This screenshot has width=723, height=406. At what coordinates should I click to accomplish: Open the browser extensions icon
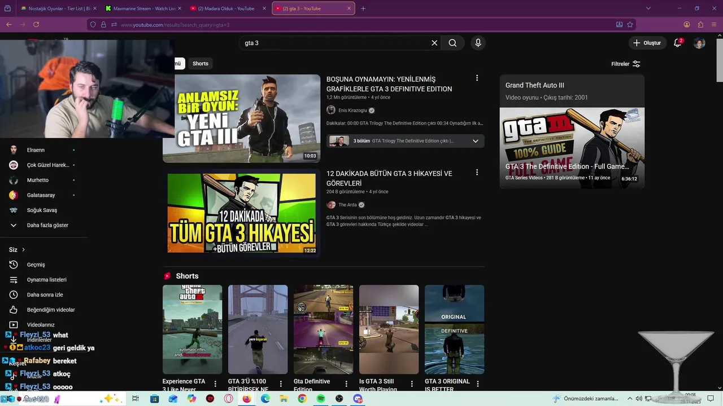click(700, 24)
